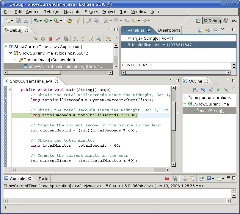Click the New wizard toolbar icon

pyautogui.click(x=7, y=21)
